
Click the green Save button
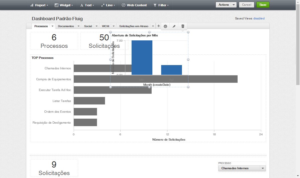coord(263,5)
